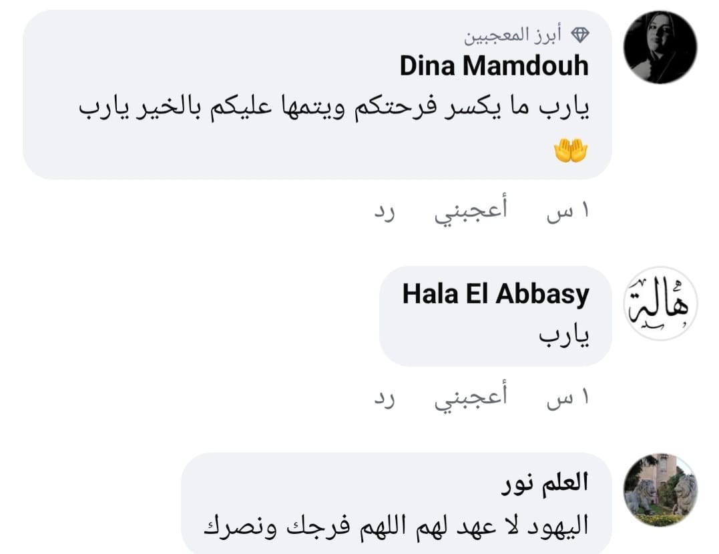The image size is (719, 554).
Task: Reply to Dina Mamdouh's comment using رد
Action: click(384, 212)
